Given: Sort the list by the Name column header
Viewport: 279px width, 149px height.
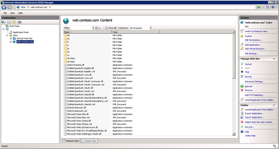Looking at the screenshot, I should pos(87,32).
